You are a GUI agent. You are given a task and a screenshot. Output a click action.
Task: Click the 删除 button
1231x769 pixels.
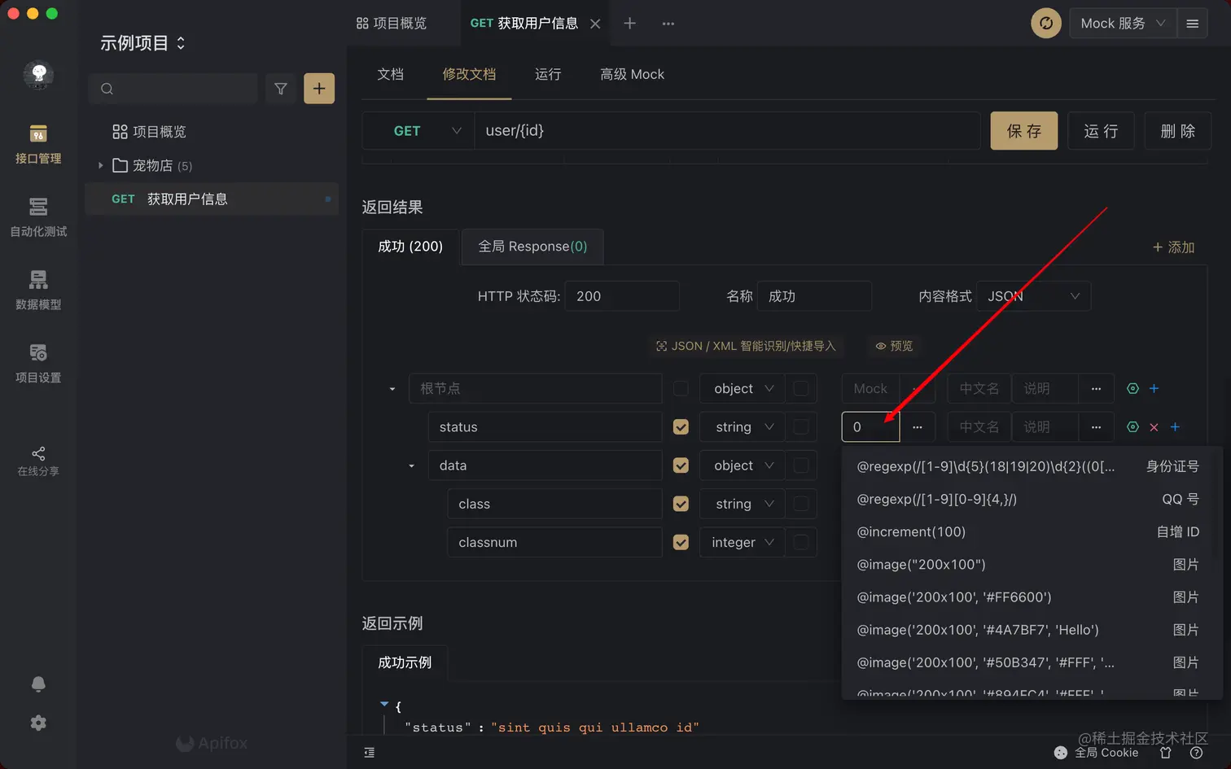[1178, 131]
